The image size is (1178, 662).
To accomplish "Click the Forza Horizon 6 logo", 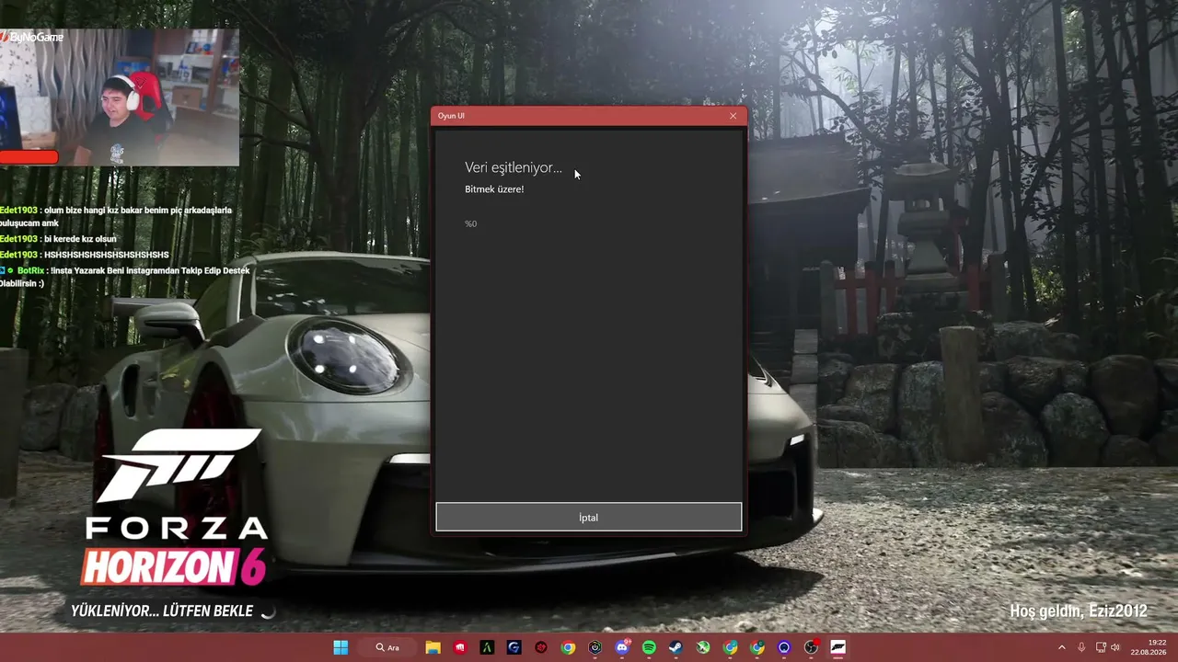I will point(175,508).
